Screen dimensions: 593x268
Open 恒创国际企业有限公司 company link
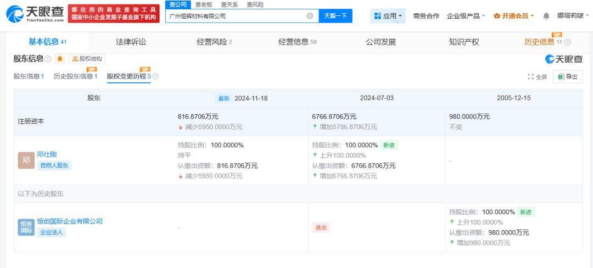[x=70, y=221]
